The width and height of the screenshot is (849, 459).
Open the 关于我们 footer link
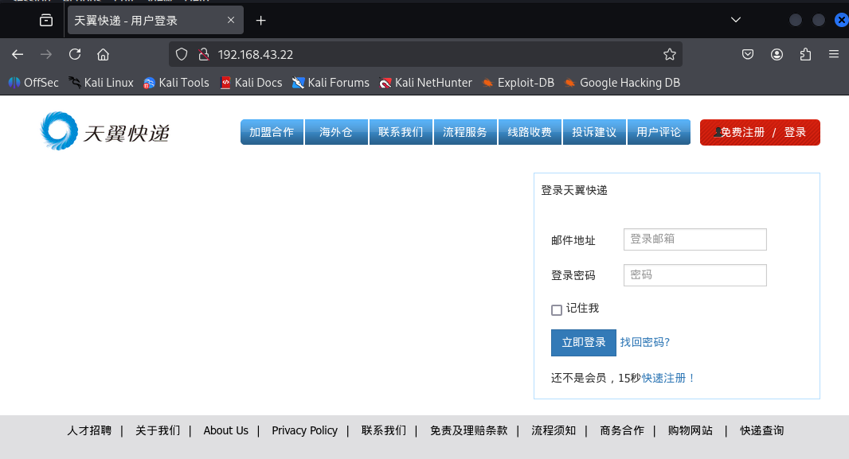(x=158, y=430)
